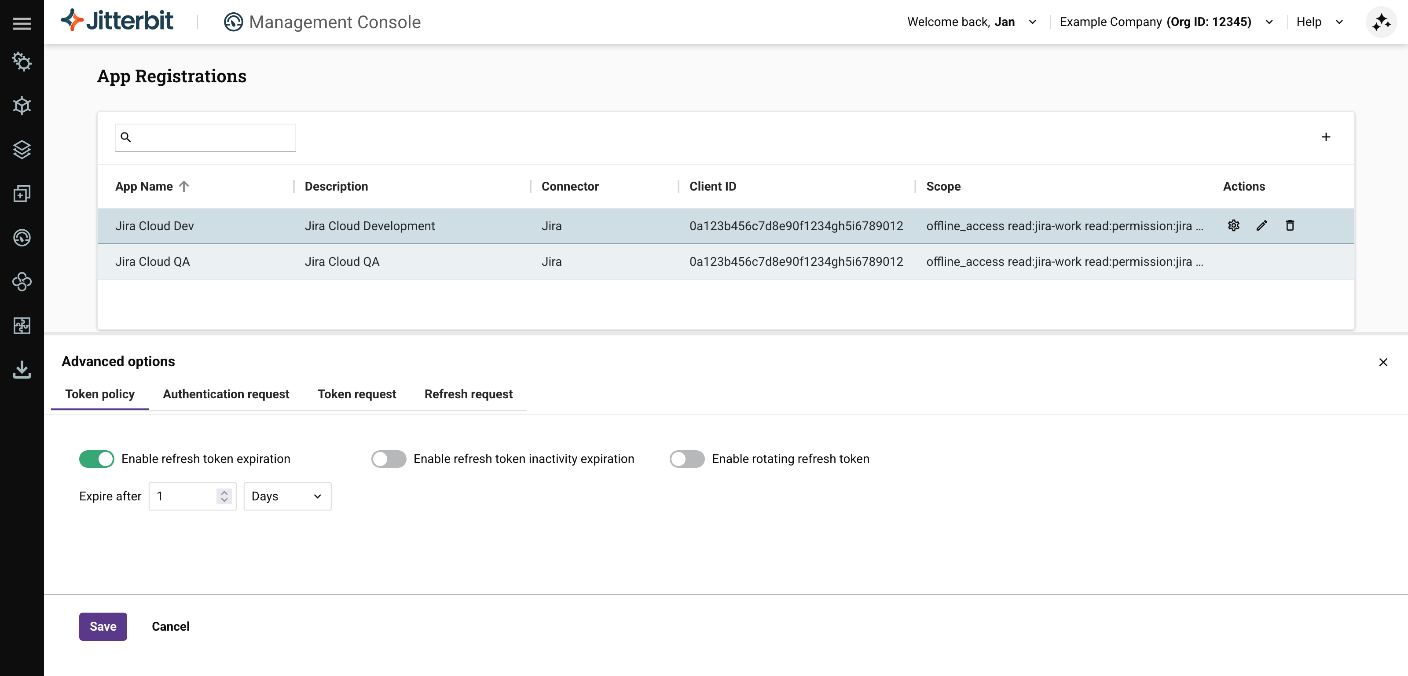This screenshot has width=1408, height=676.
Task: Open the Days unit dropdown
Action: (287, 496)
